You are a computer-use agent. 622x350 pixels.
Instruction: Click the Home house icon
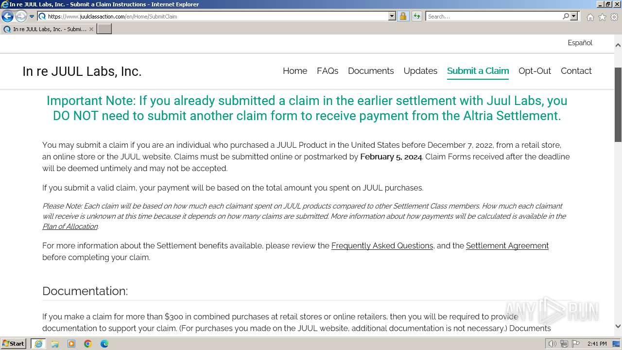click(590, 17)
